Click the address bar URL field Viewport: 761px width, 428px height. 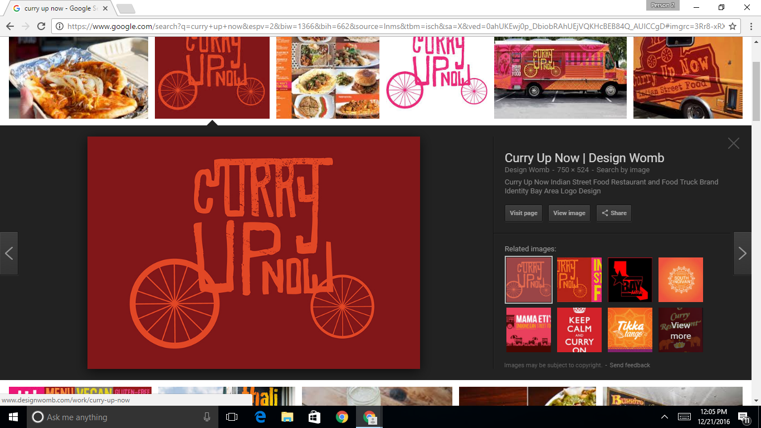[x=390, y=26]
